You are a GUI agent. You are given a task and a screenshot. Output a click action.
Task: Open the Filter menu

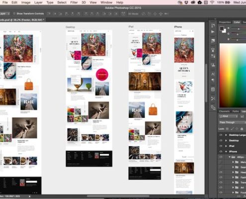point(74,2)
